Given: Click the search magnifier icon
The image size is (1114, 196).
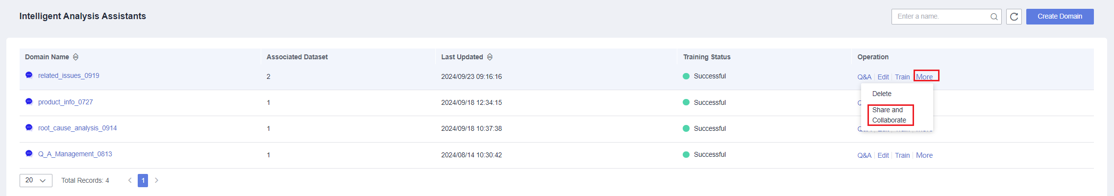Looking at the screenshot, I should coord(994,17).
